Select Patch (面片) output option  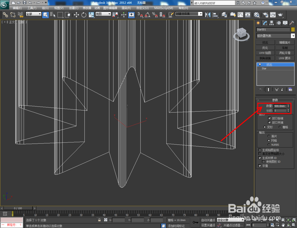click(x=268, y=136)
